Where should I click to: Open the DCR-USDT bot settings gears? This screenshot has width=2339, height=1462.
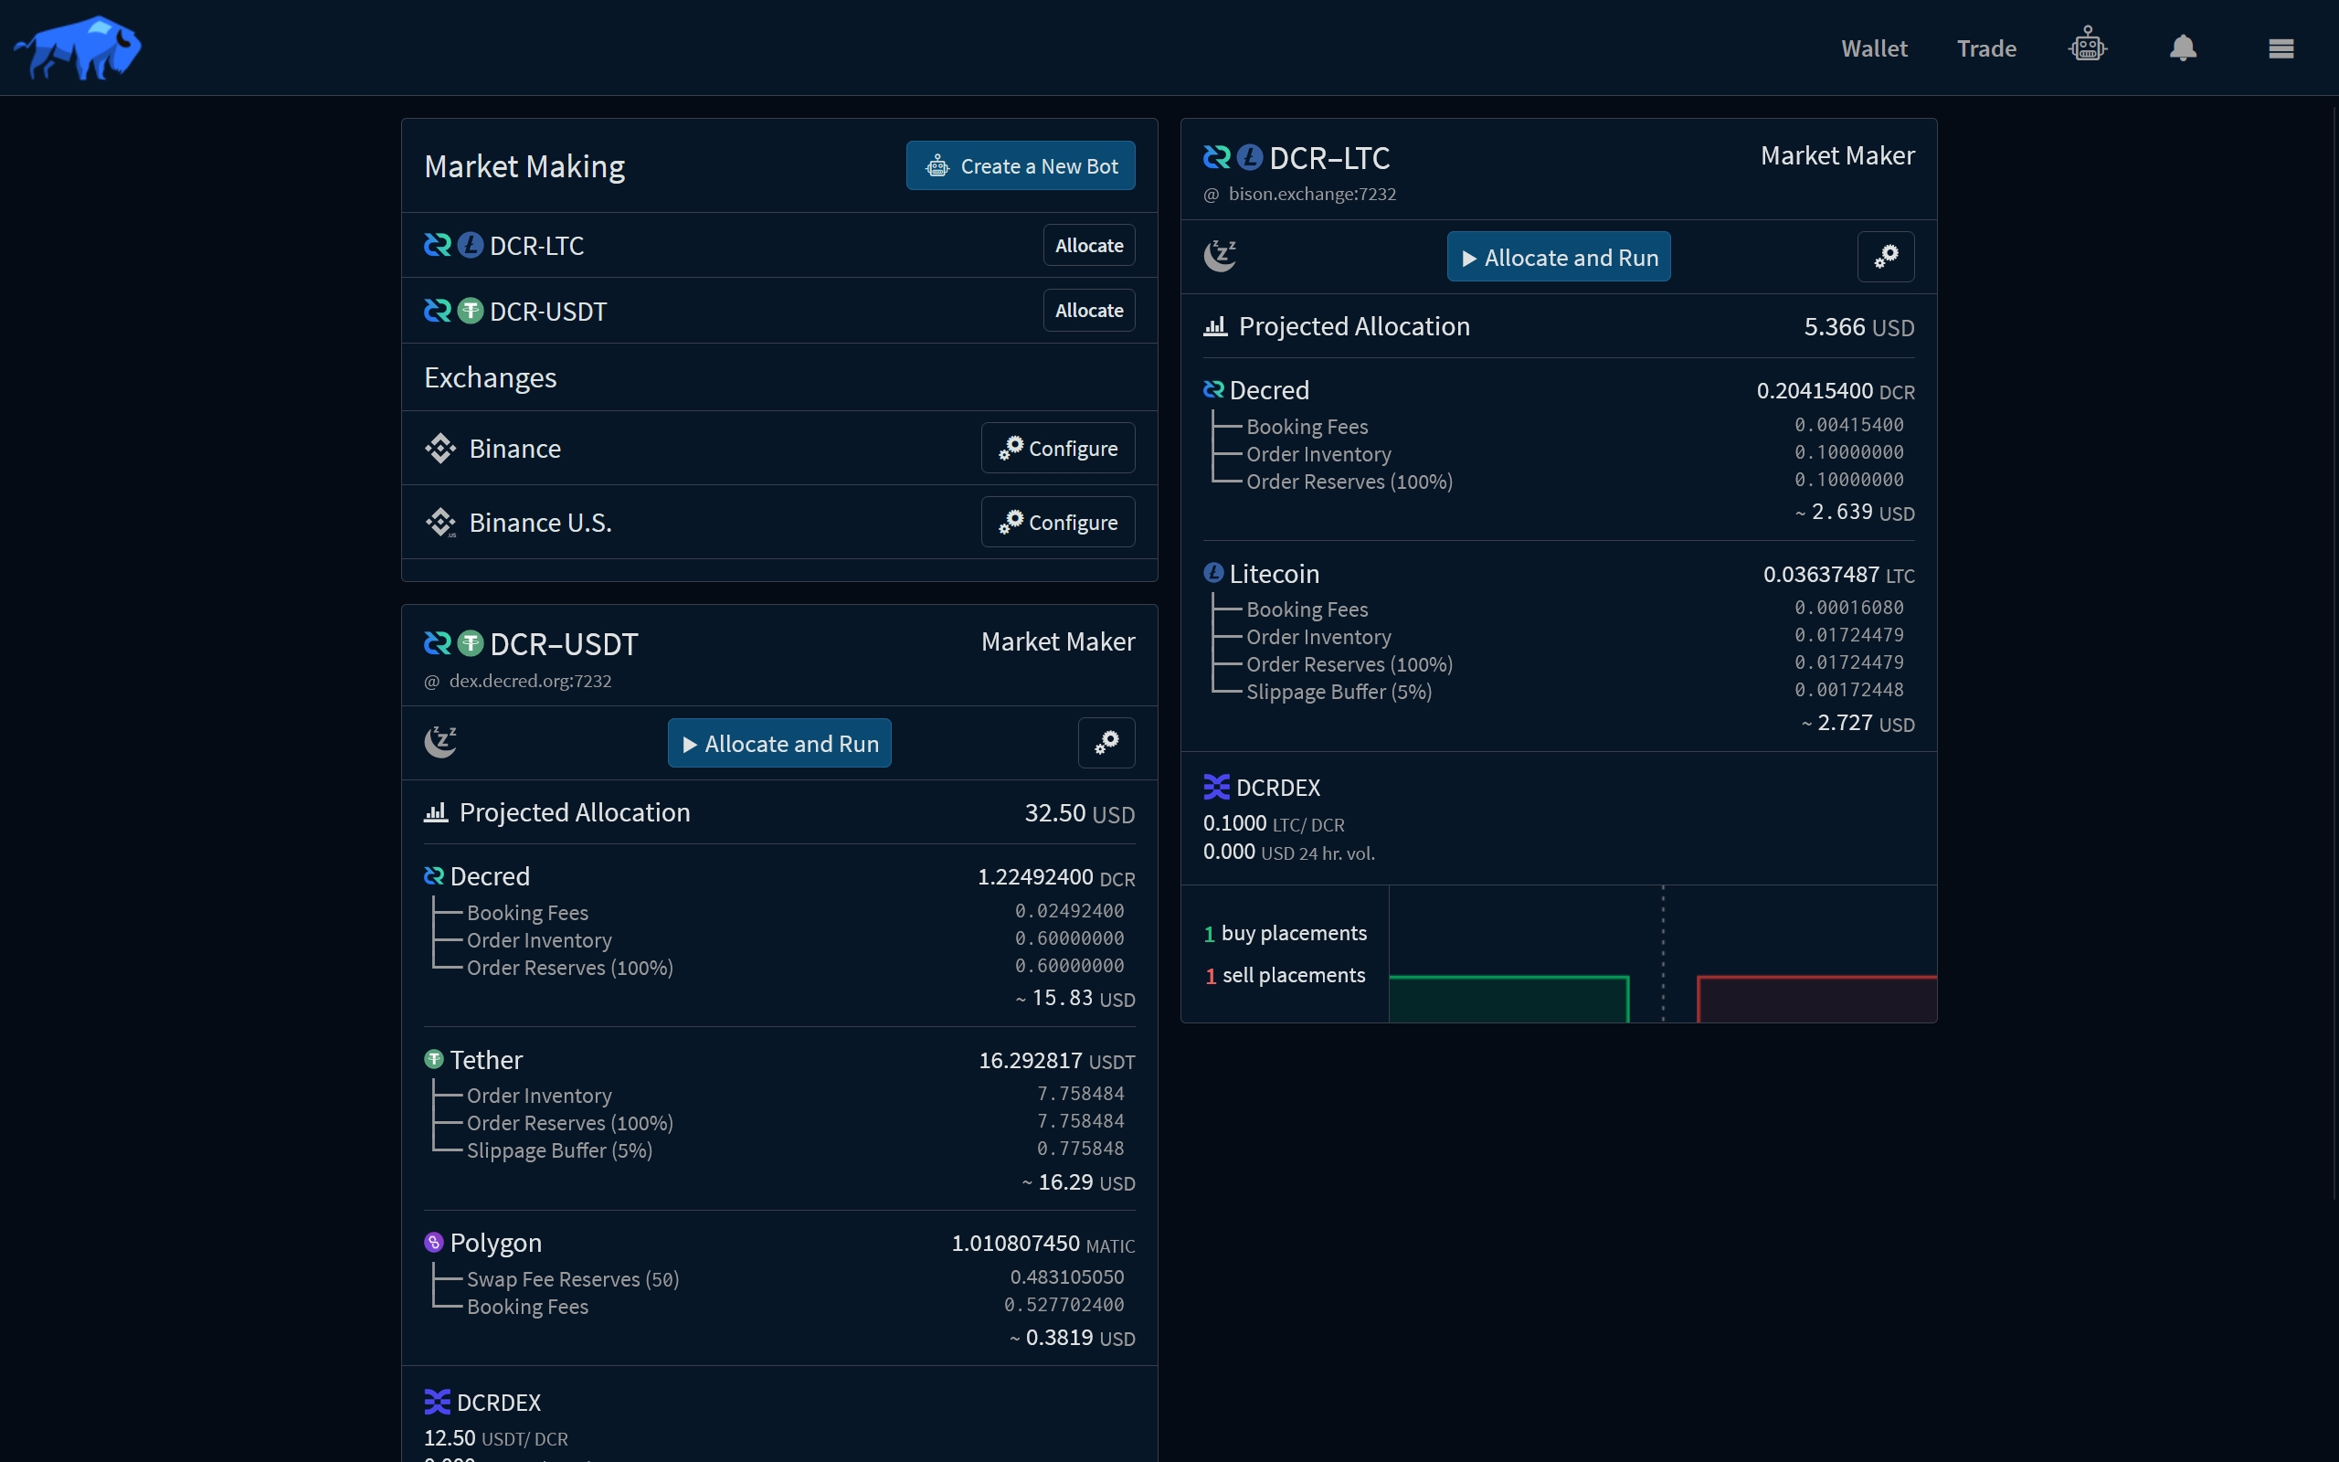pos(1106,744)
